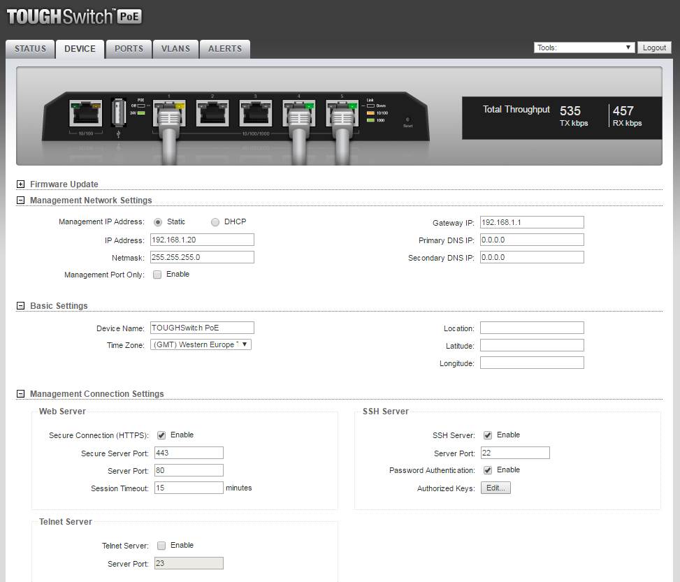Image resolution: width=680 pixels, height=582 pixels.
Task: Click port 5 on the switch diagram
Action: (x=342, y=112)
